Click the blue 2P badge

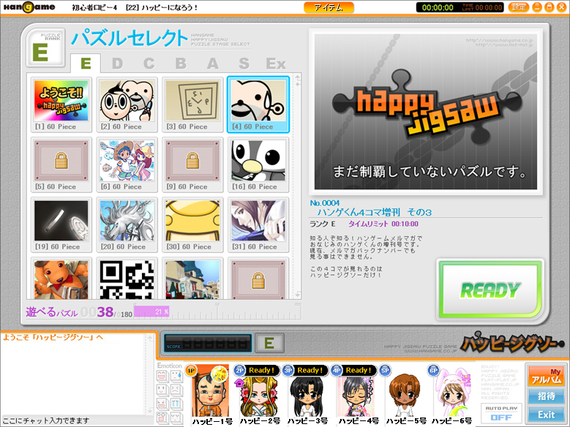239,370
